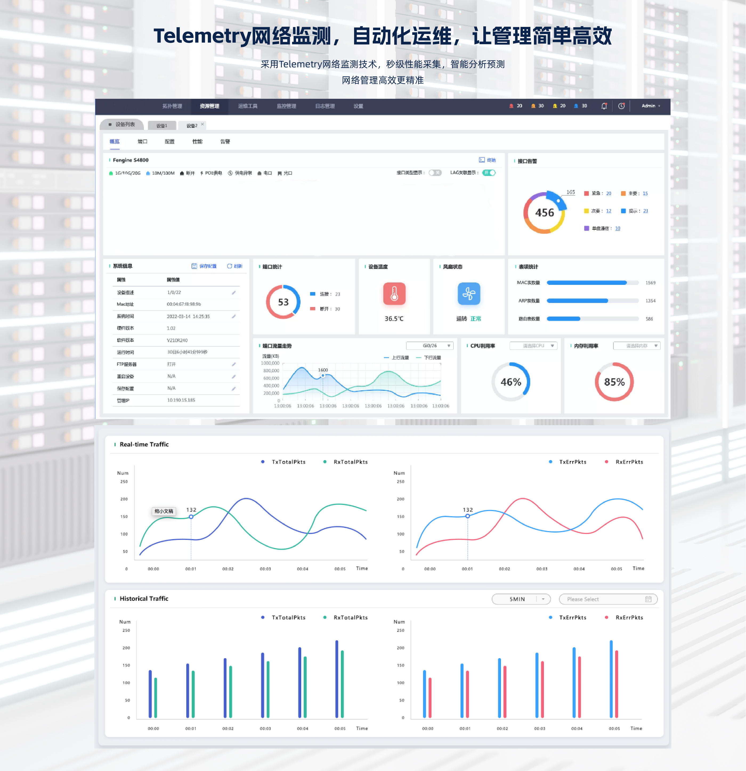Select the 性能 tab
The width and height of the screenshot is (746, 771).
[197, 141]
